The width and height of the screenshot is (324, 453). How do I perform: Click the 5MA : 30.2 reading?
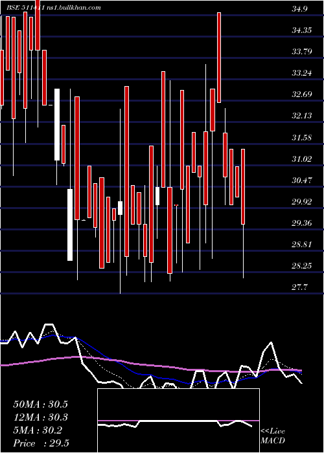pos(38,430)
